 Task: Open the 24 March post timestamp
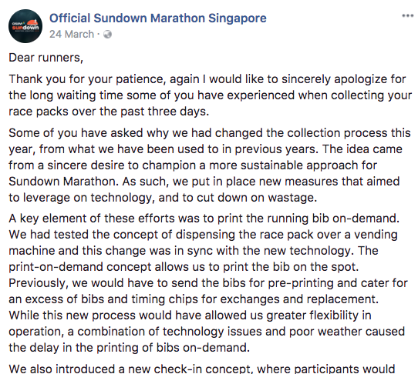[72, 35]
